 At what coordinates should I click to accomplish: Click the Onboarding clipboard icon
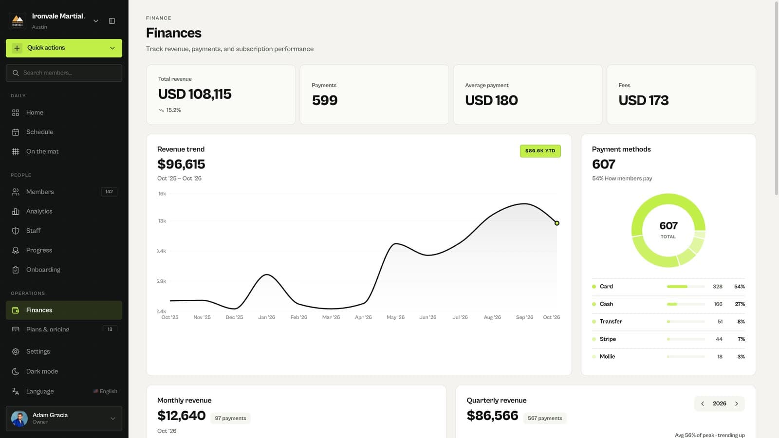pos(16,270)
